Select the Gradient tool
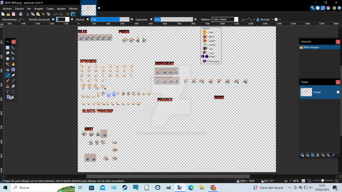 pyautogui.click(x=13, y=70)
